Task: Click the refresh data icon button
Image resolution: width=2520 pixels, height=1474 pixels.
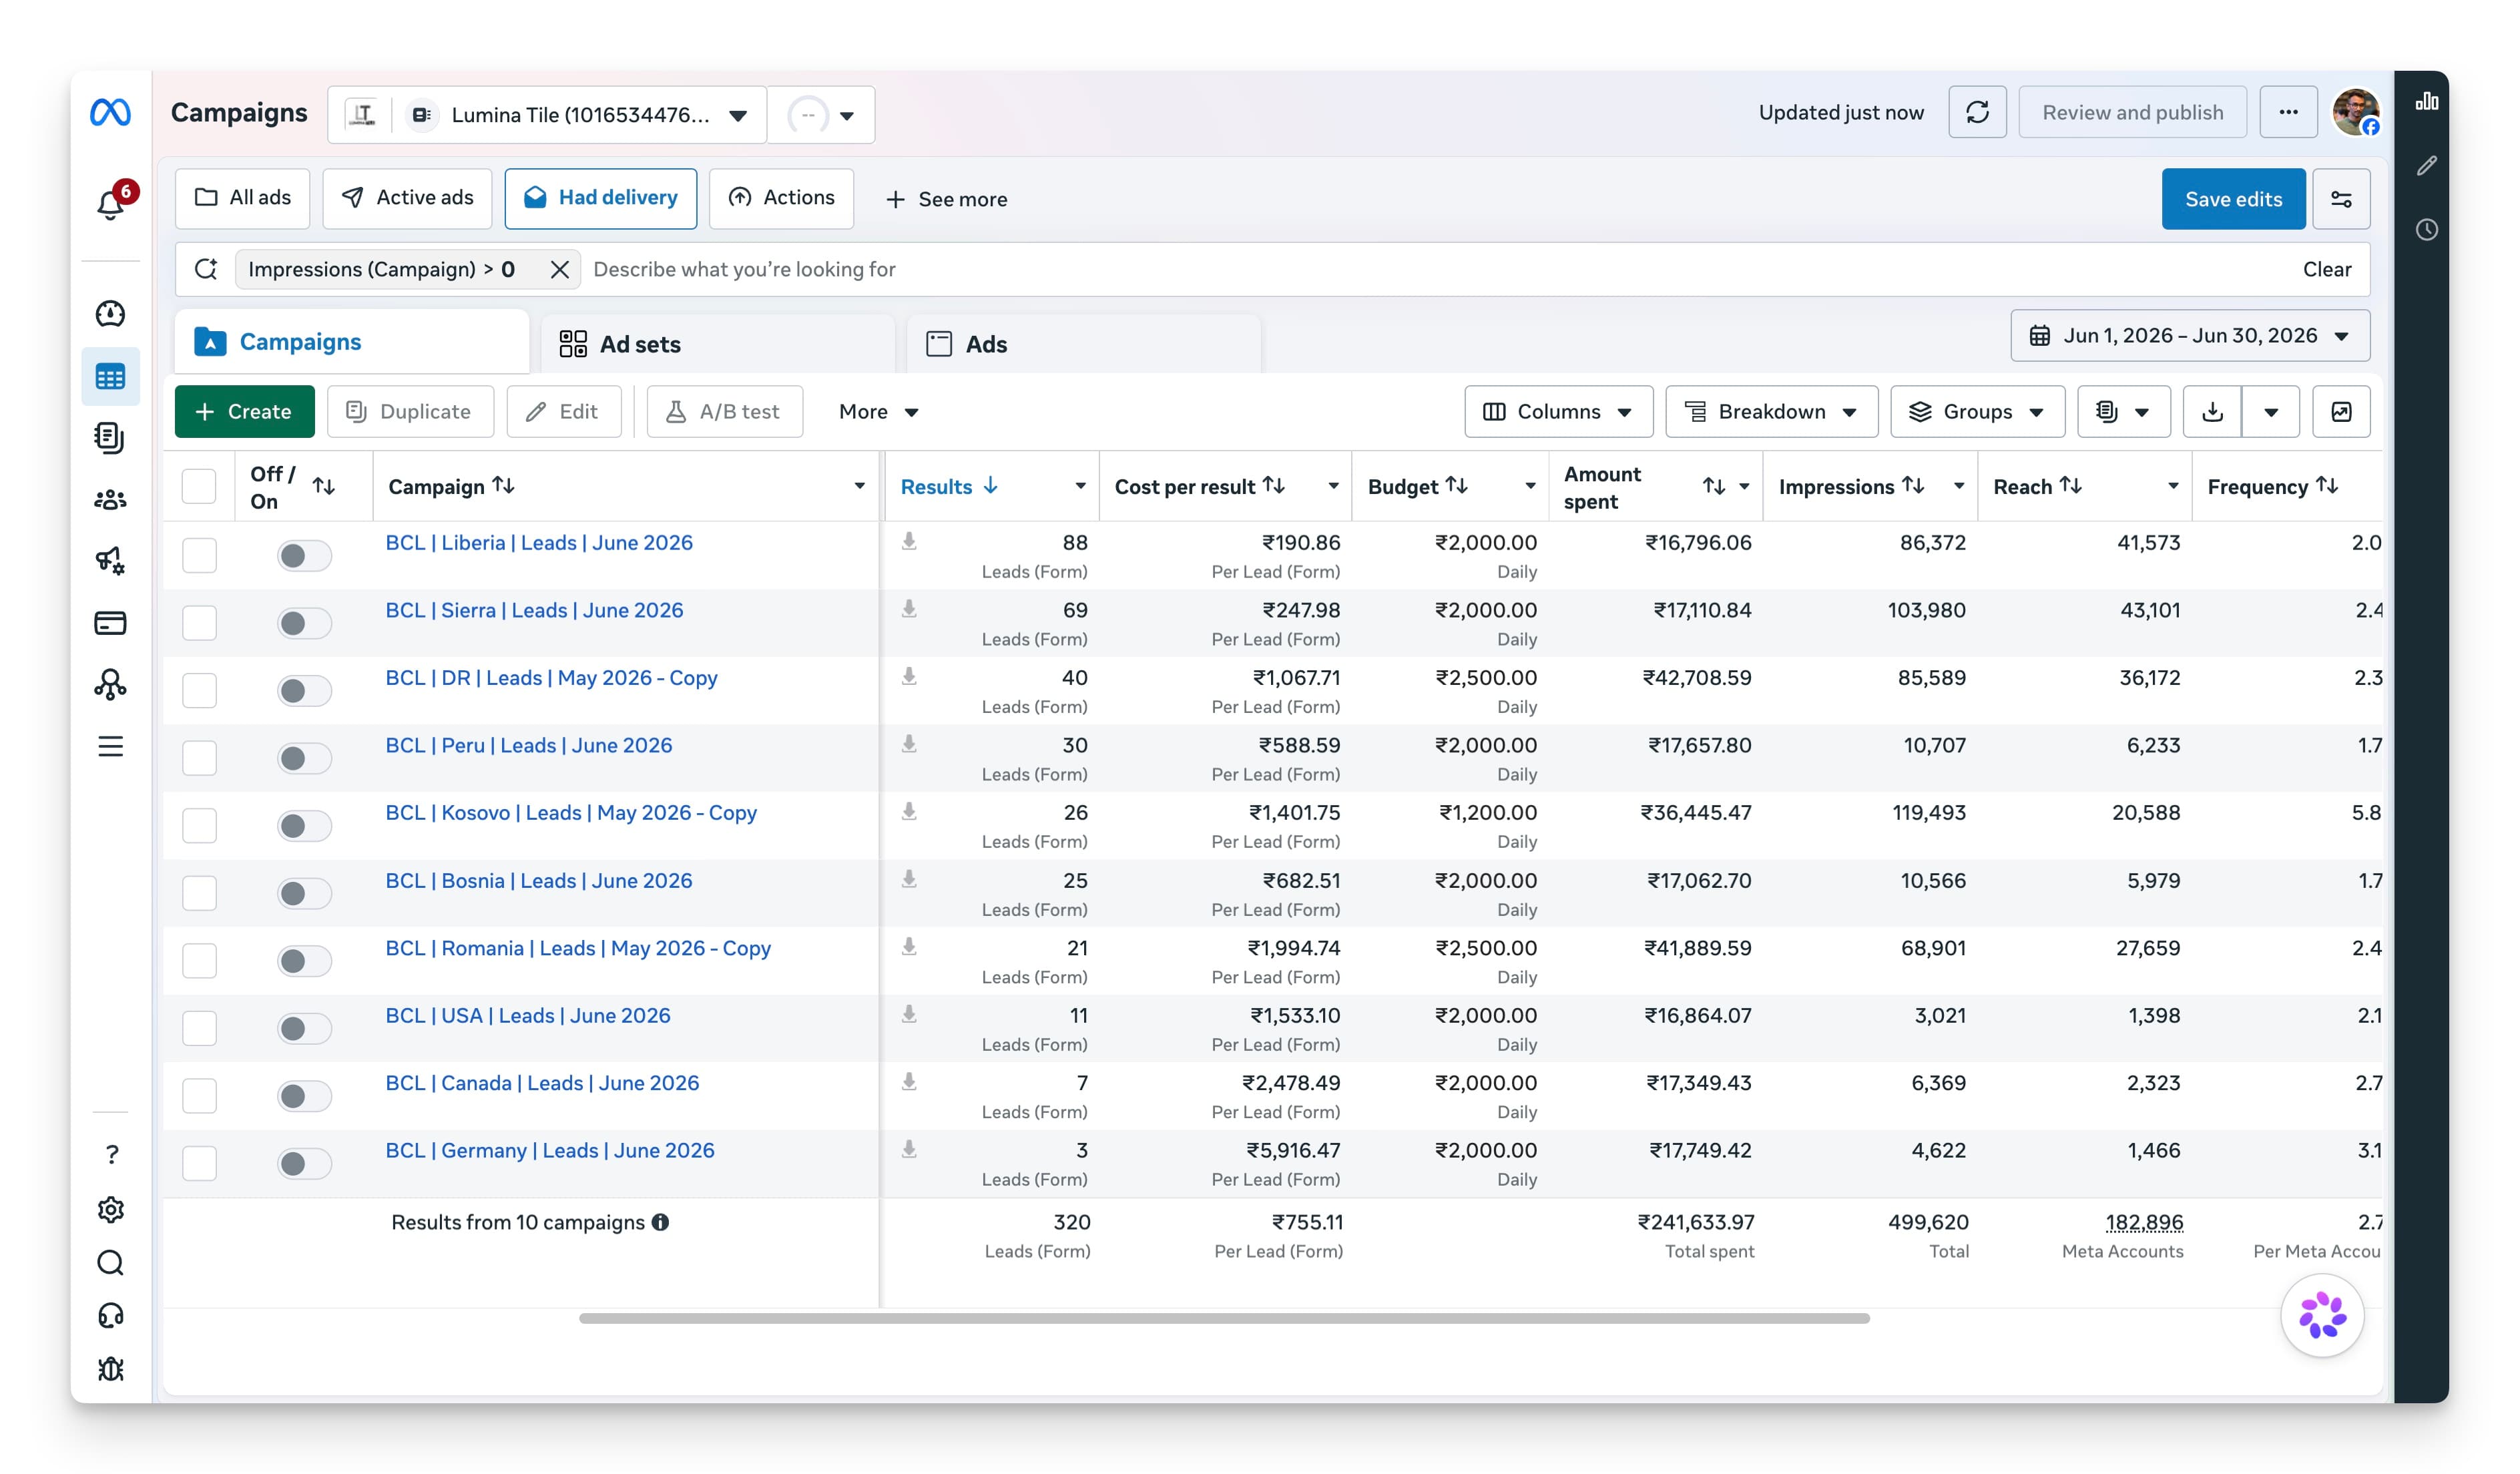Action: coord(1977,112)
